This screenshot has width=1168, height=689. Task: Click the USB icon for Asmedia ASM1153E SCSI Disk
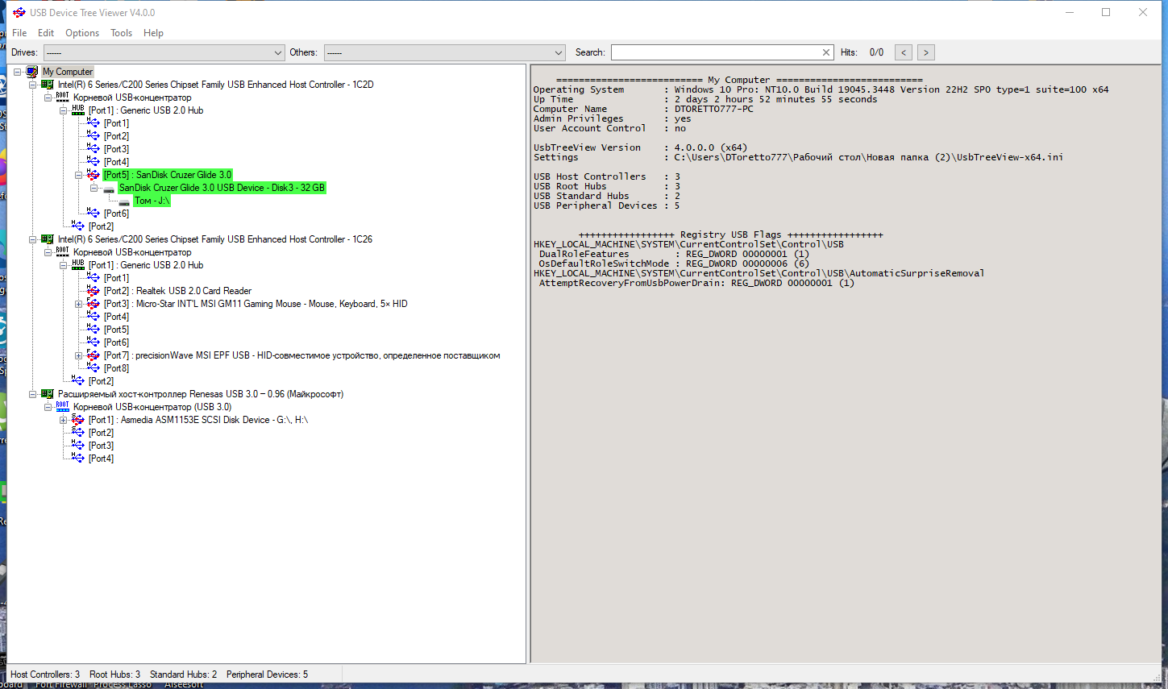point(78,420)
